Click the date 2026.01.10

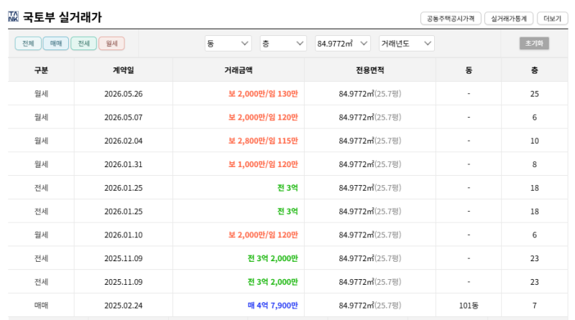(123, 235)
